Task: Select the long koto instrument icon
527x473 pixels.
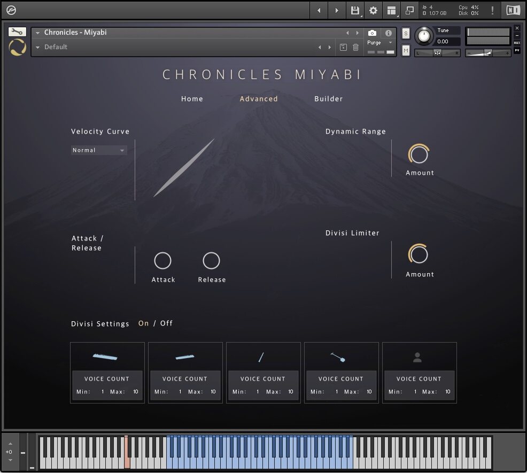Action: coord(105,356)
